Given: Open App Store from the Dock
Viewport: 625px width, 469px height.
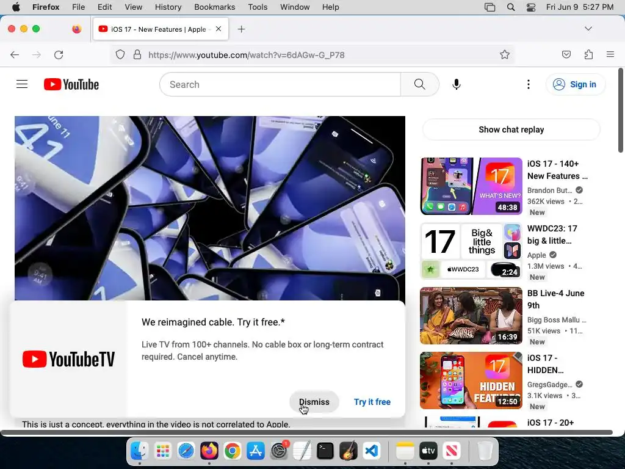Looking at the screenshot, I should pos(256,451).
